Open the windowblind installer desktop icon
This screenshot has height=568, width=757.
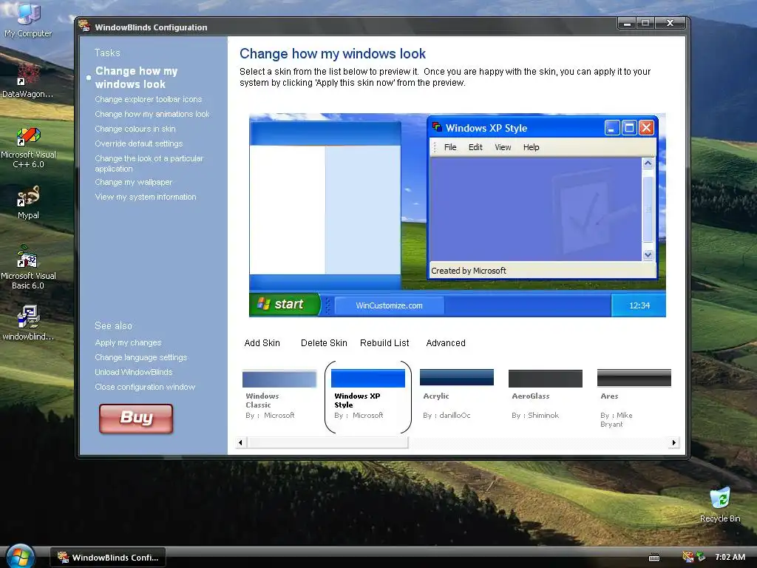click(28, 322)
